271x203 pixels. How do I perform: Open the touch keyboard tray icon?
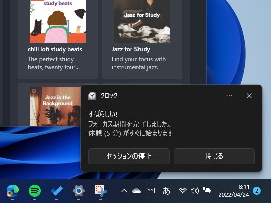tap(151, 191)
